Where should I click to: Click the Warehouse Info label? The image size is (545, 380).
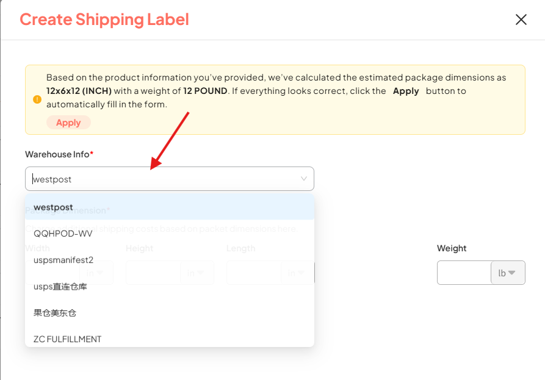pos(57,154)
